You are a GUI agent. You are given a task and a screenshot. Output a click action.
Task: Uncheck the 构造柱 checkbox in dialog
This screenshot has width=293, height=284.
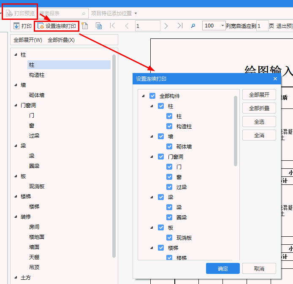coord(169,127)
